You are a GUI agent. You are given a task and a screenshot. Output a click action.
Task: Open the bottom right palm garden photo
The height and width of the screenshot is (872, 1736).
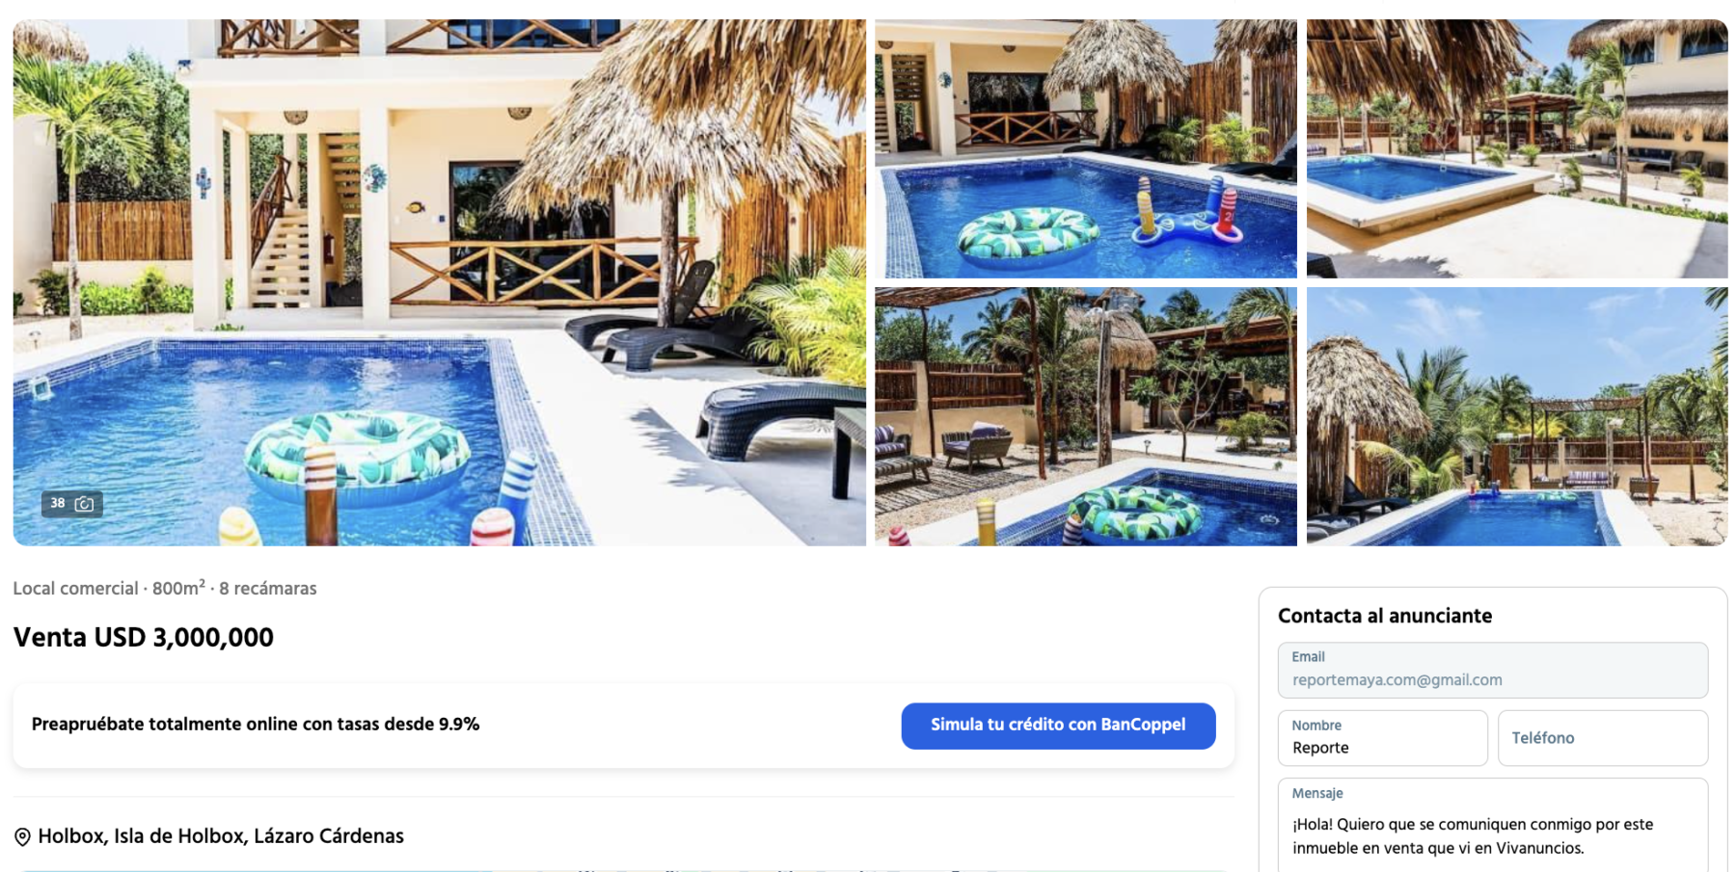click(x=1517, y=416)
